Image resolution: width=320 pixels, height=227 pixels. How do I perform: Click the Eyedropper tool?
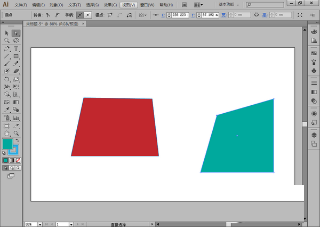[x=7, y=110]
